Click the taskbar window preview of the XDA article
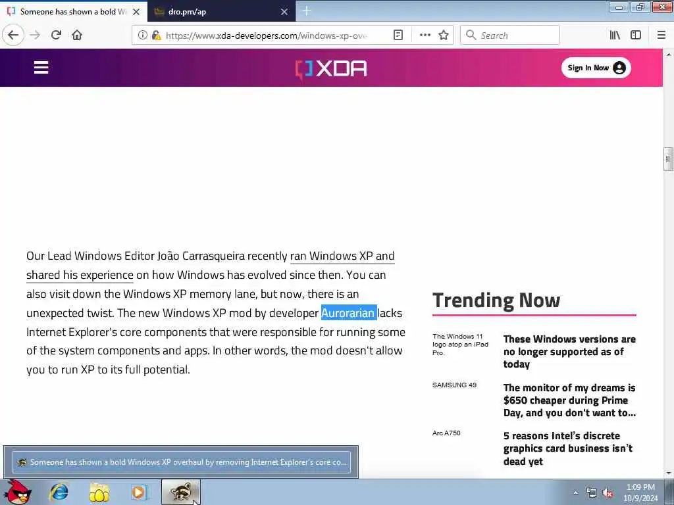674x505 pixels. (x=181, y=462)
